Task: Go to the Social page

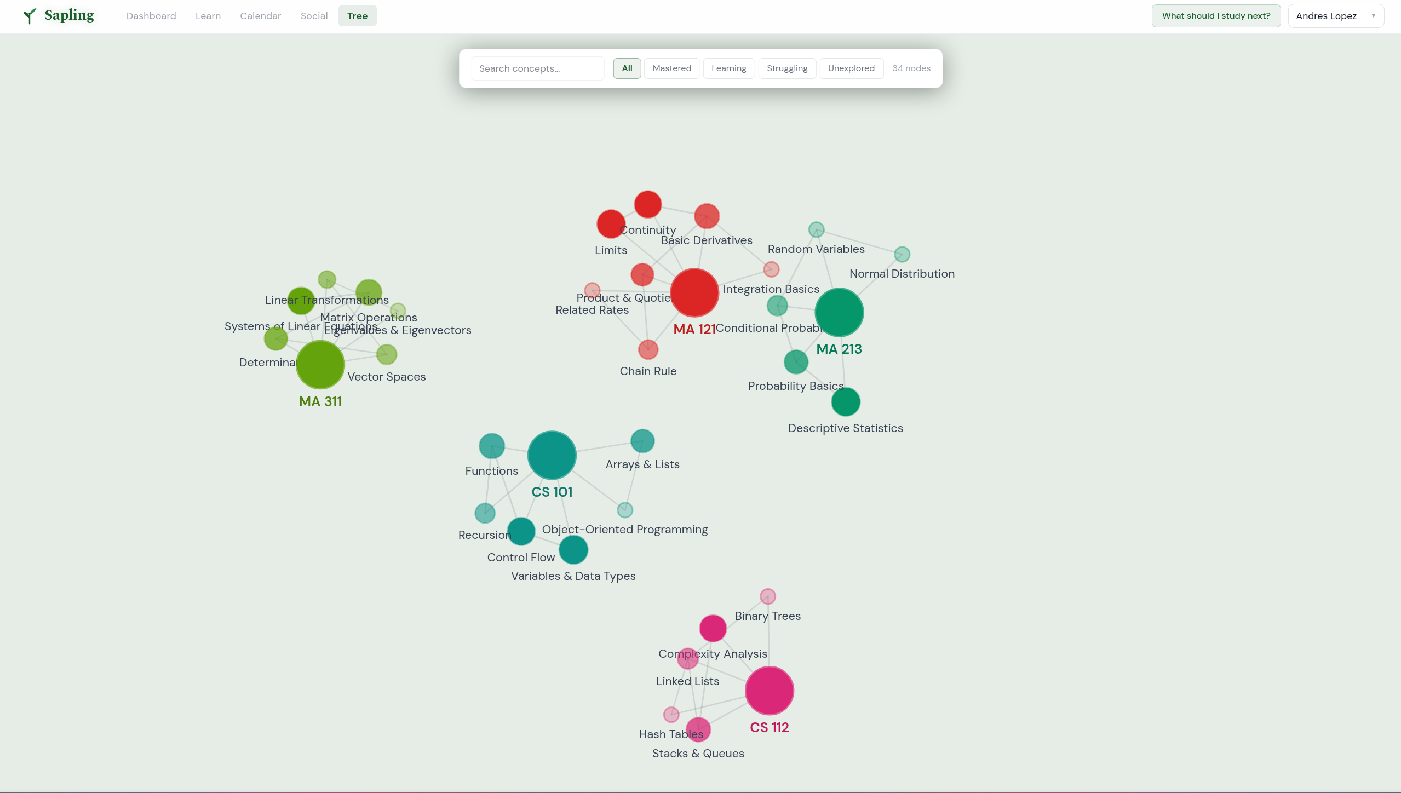Action: tap(314, 16)
